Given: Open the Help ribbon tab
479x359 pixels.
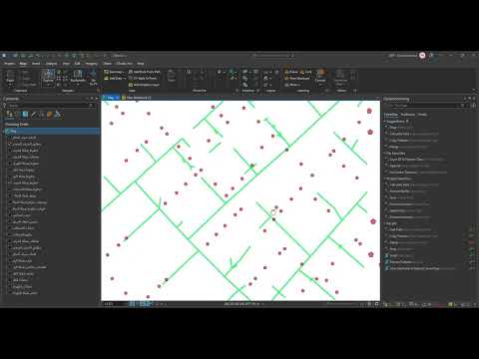Looking at the screenshot, I should tap(141, 63).
